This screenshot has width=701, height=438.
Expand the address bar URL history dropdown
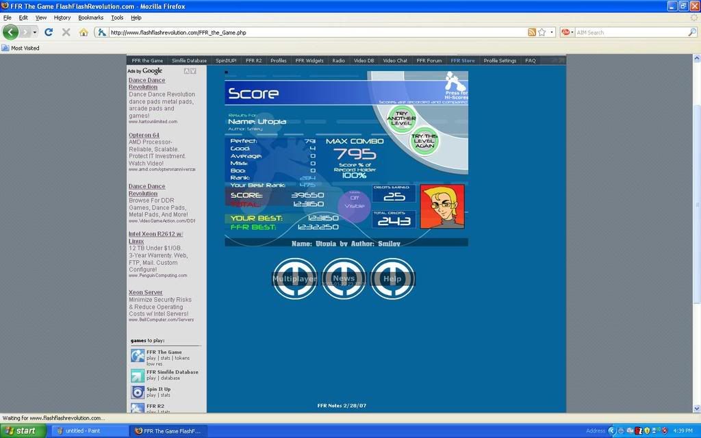click(x=552, y=32)
